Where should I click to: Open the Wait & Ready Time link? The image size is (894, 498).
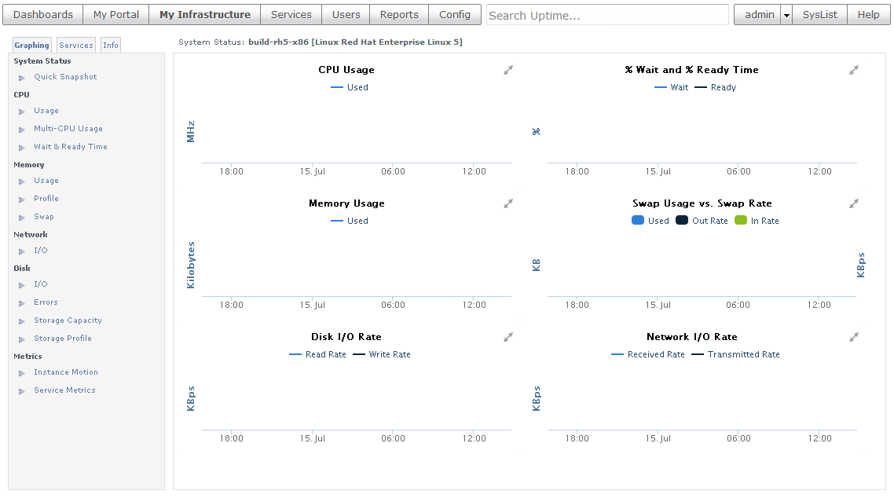(x=70, y=147)
